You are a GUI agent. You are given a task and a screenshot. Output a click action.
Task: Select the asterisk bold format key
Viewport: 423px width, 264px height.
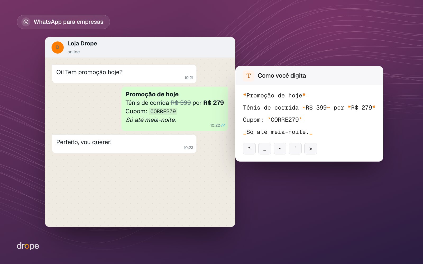(249, 149)
